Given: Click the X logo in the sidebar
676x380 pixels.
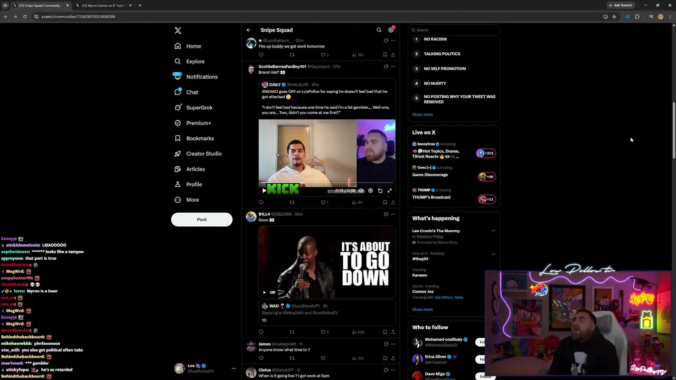Looking at the screenshot, I should pos(178,31).
